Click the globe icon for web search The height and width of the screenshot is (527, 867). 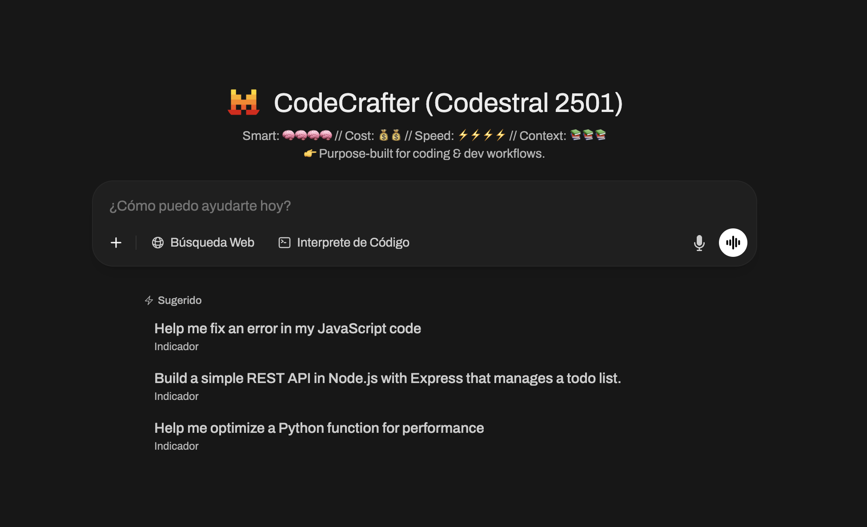(158, 243)
